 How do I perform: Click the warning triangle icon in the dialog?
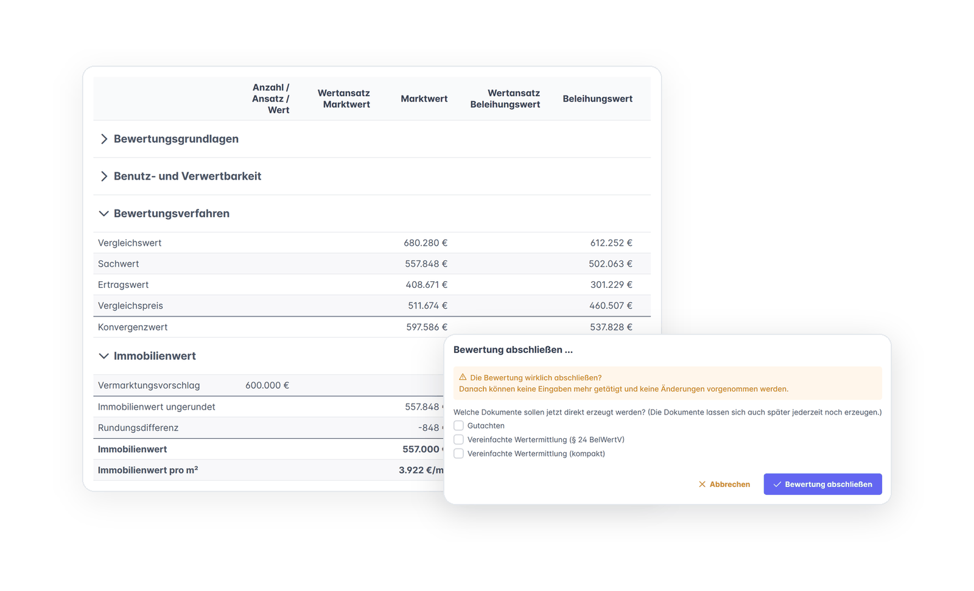pyautogui.click(x=463, y=377)
